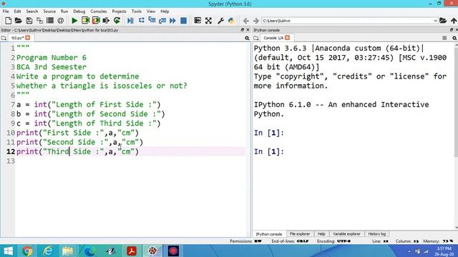The image size is (458, 257).
Task: Switch to the bottom Help tab
Action: tap(321, 234)
